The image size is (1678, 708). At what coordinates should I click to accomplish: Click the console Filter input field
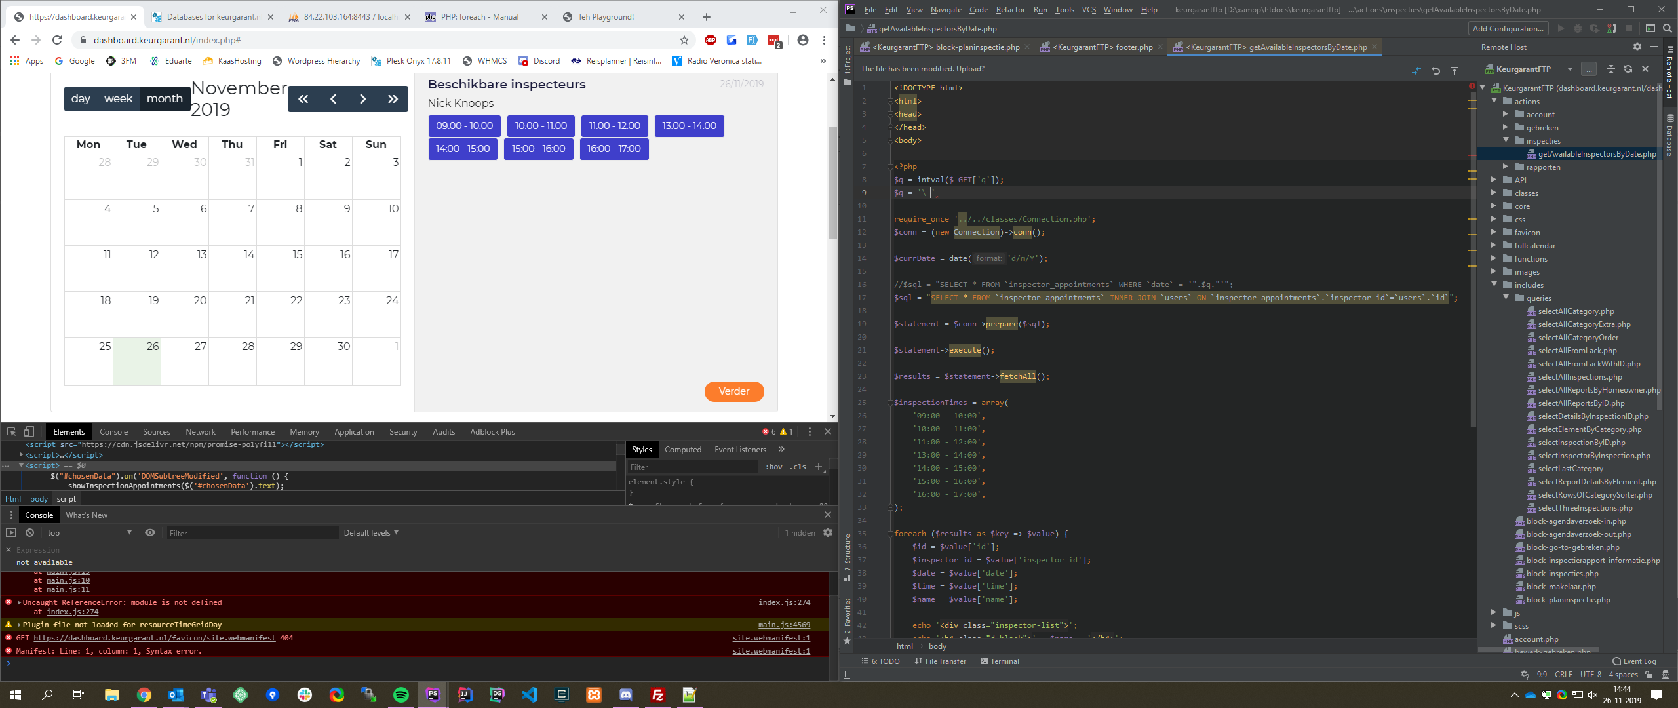coord(252,533)
